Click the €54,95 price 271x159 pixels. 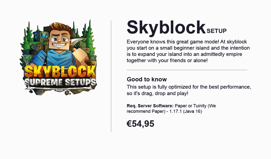click(x=140, y=124)
